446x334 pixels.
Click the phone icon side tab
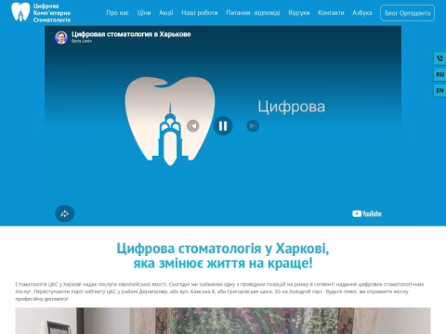tap(439, 58)
